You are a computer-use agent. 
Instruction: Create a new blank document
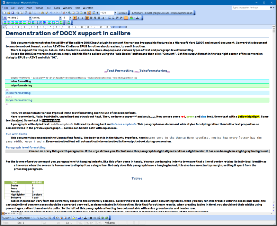click(x=5, y=13)
